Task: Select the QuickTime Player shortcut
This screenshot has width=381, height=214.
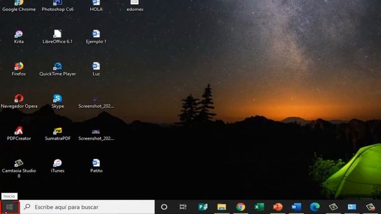Action: click(x=58, y=70)
